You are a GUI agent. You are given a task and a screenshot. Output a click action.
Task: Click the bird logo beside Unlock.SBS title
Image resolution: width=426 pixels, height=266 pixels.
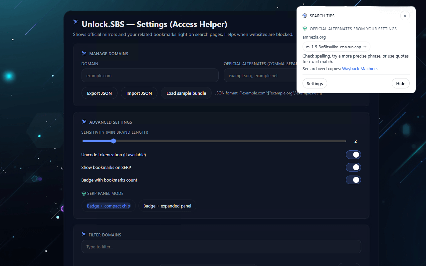pyautogui.click(x=76, y=22)
